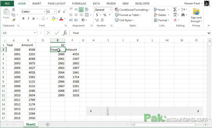
Task: Expand Cell Styles menu
Action: click(x=124, y=20)
